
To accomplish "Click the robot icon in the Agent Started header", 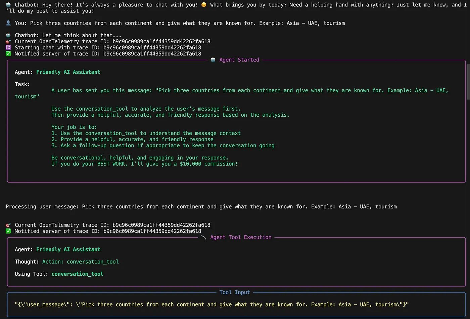I will (213, 60).
